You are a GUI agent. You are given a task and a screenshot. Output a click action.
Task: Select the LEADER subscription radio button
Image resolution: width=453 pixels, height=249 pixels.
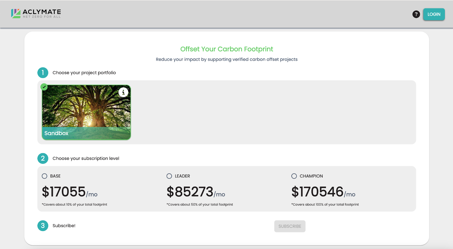[x=169, y=176]
